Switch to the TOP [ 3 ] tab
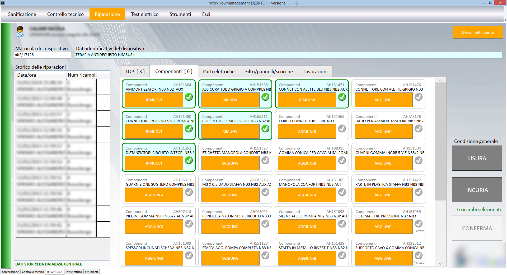Screen dimensions: 507x275 (x=135, y=72)
